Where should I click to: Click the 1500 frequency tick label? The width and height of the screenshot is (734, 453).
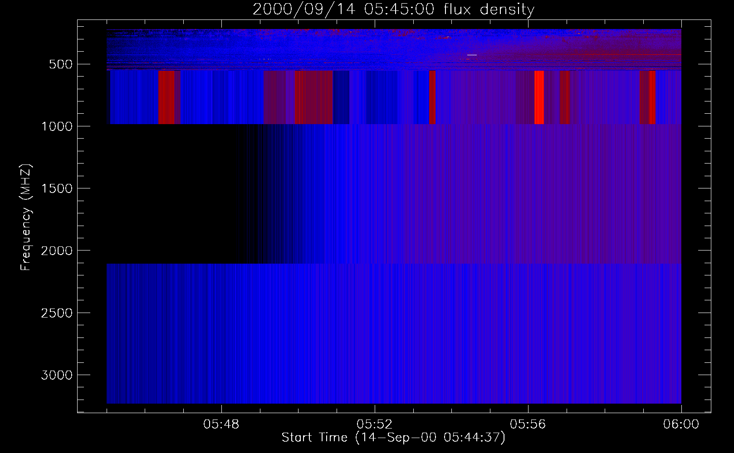pos(57,188)
